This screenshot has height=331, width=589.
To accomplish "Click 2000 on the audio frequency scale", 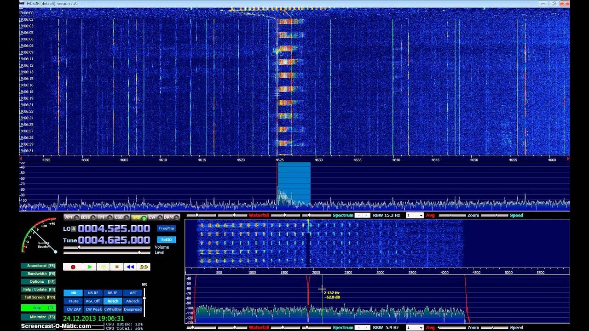I will [x=316, y=273].
